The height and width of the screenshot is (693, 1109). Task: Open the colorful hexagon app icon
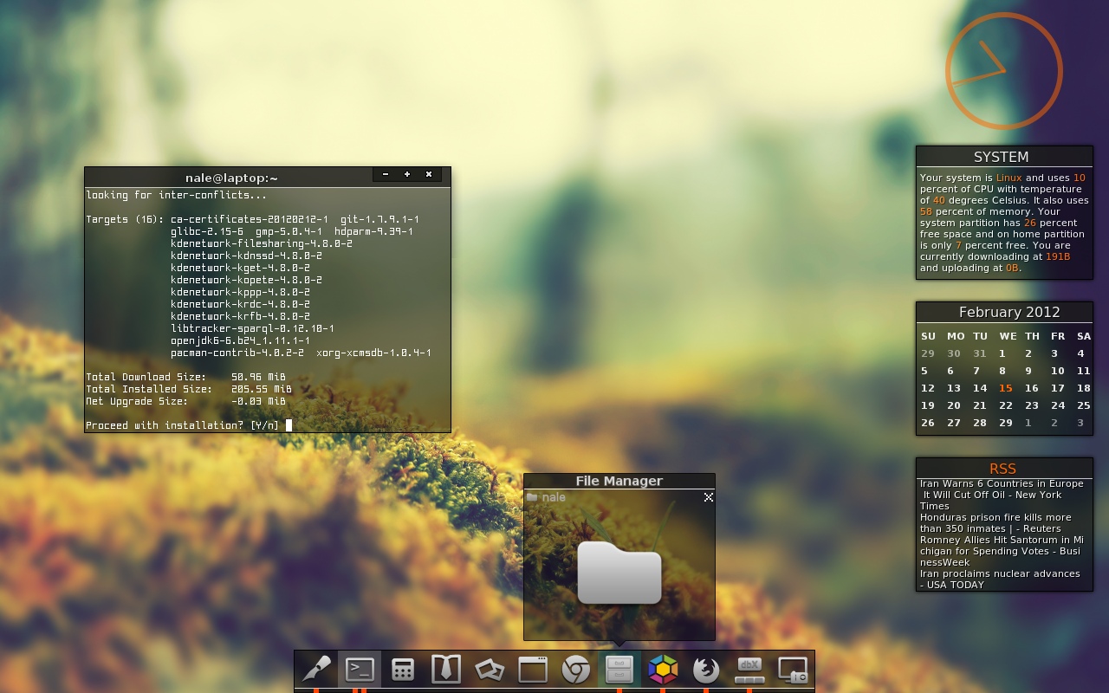tap(663, 669)
